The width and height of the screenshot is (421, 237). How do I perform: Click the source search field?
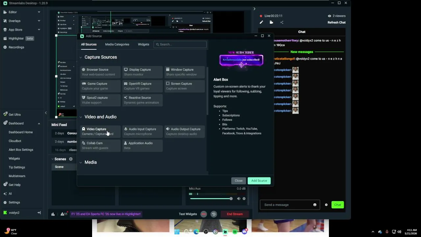click(180, 44)
